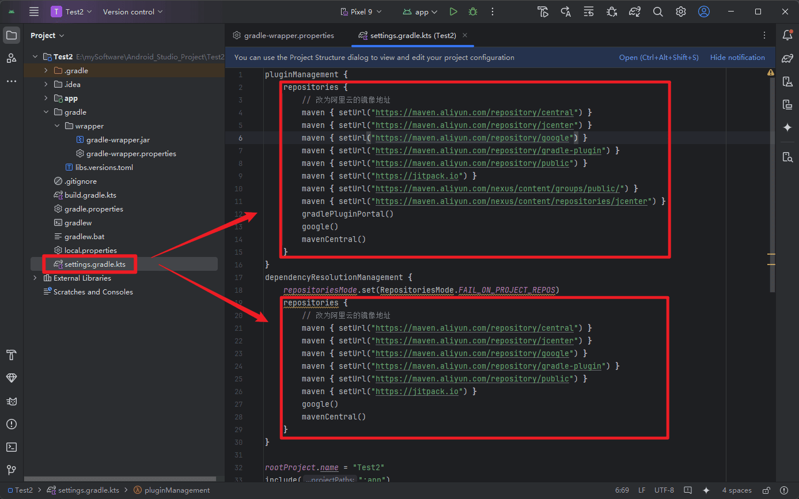Viewport: 799px width, 499px height.
Task: Collapse the wrapper folder in project tree
Action: coord(57,126)
